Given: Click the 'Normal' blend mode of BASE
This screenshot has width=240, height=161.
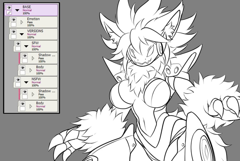Looking at the screenshot, I should (27, 10).
